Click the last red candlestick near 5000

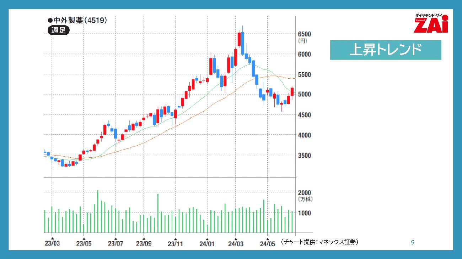(292, 92)
